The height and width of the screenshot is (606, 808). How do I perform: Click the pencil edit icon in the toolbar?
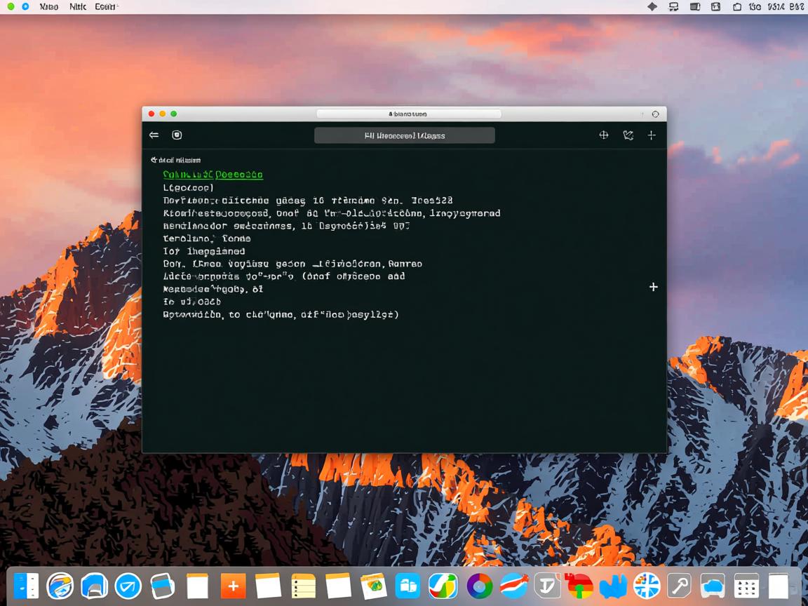pyautogui.click(x=628, y=135)
